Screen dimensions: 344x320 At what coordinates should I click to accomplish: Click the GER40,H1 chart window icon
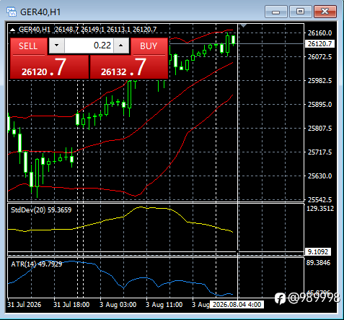(12, 12)
